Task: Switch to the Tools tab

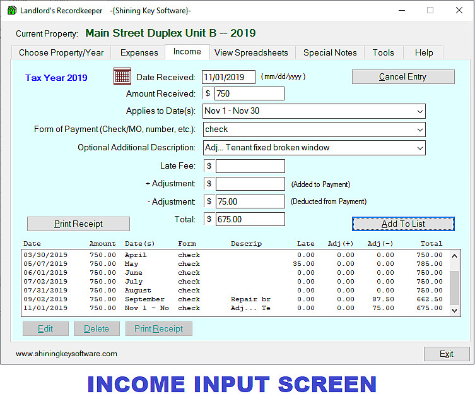Action: pyautogui.click(x=383, y=52)
